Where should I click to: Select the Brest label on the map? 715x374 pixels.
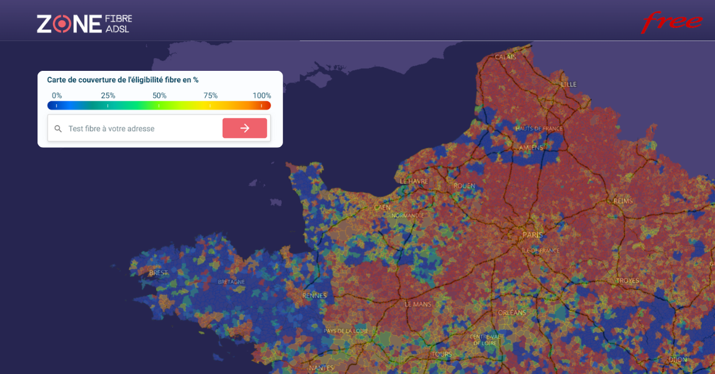[x=158, y=273]
